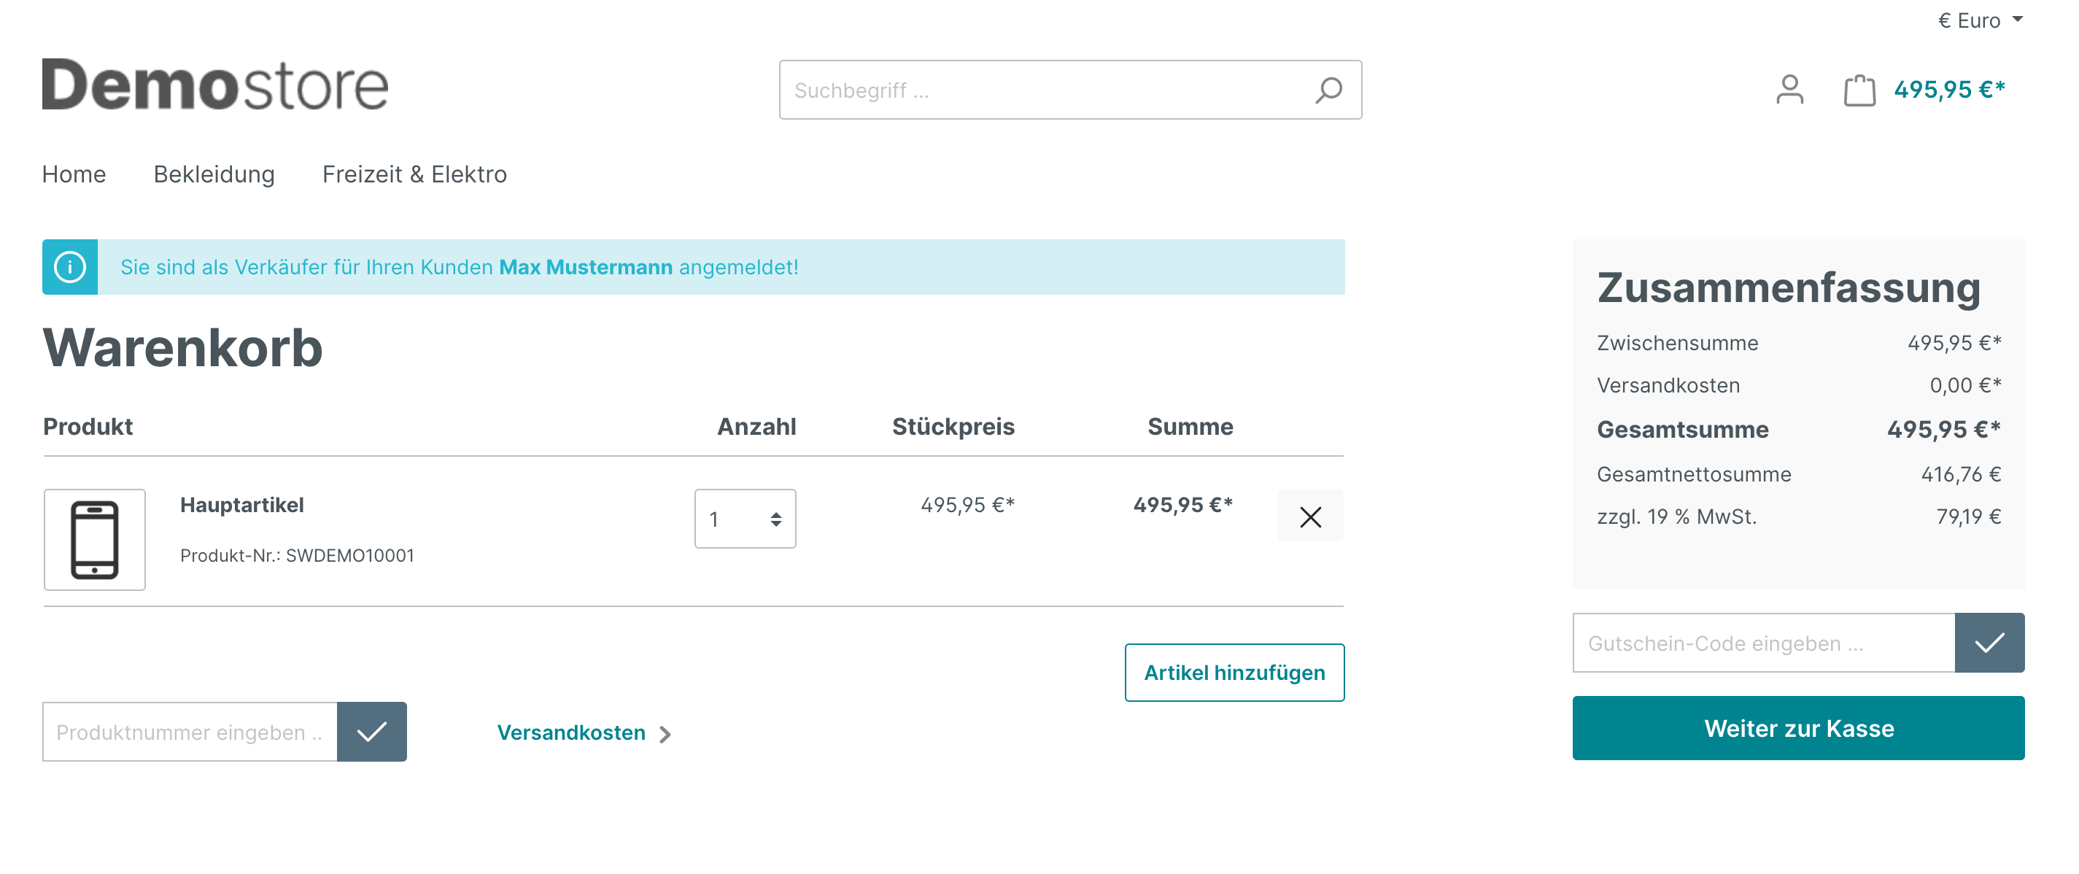The image size is (2079, 874).
Task: Open the Anzahl quantity selector
Action: (745, 519)
